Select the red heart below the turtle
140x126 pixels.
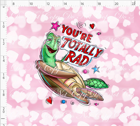coord(49,100)
